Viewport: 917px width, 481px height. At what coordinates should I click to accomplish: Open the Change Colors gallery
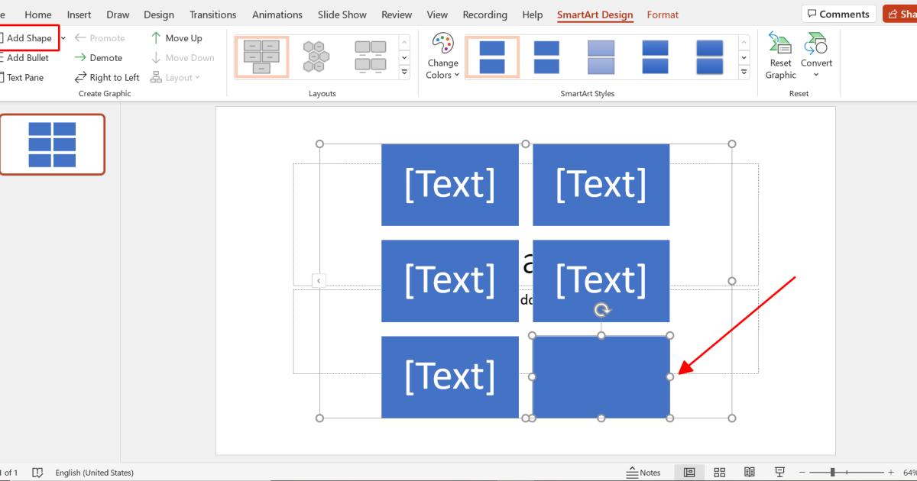[442, 53]
